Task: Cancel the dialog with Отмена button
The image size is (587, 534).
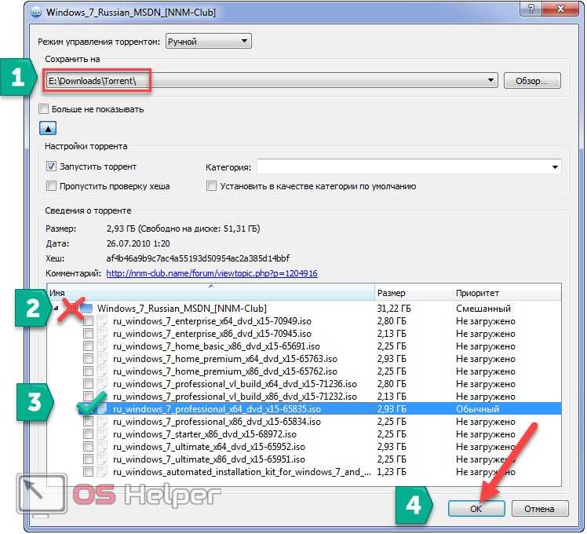Action: coord(539,509)
